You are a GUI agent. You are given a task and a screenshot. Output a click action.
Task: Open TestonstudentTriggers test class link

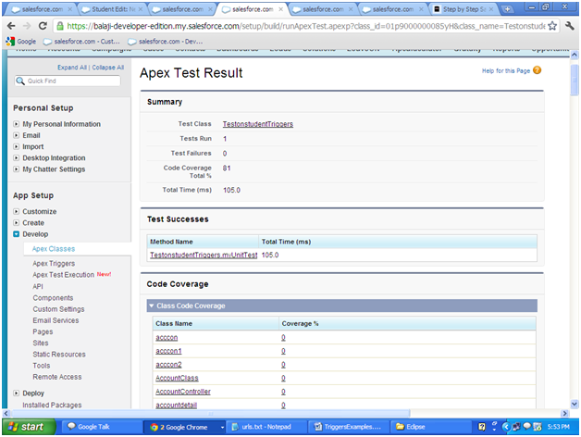[258, 124]
